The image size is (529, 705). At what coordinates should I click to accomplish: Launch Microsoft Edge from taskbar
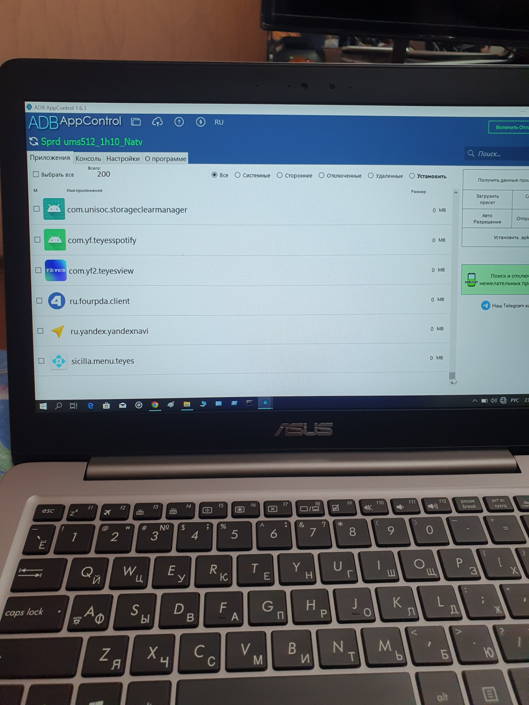click(x=90, y=405)
